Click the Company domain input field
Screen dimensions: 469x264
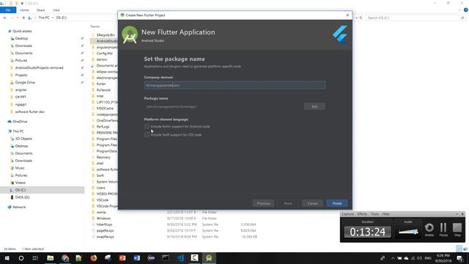[234, 85]
